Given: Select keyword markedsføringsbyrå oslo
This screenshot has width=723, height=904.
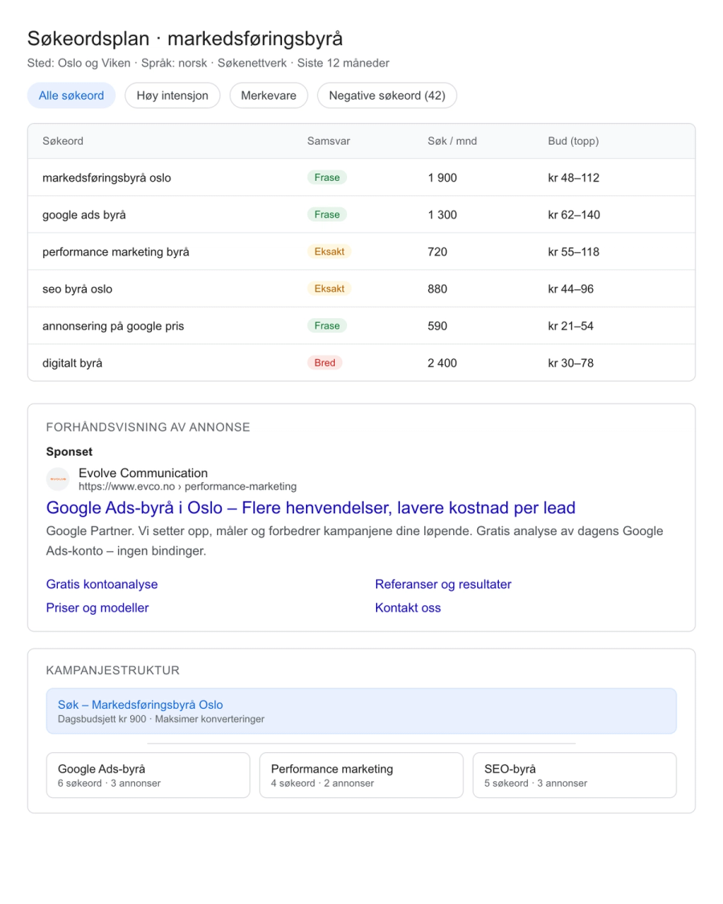Looking at the screenshot, I should 107,178.
